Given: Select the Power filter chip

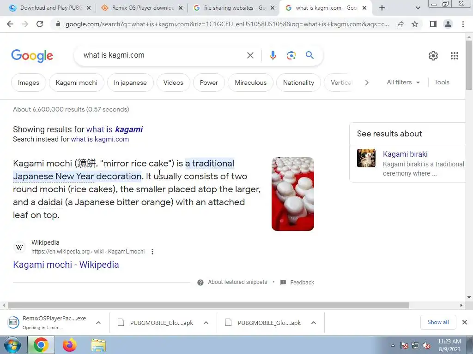Looking at the screenshot, I should tap(209, 83).
